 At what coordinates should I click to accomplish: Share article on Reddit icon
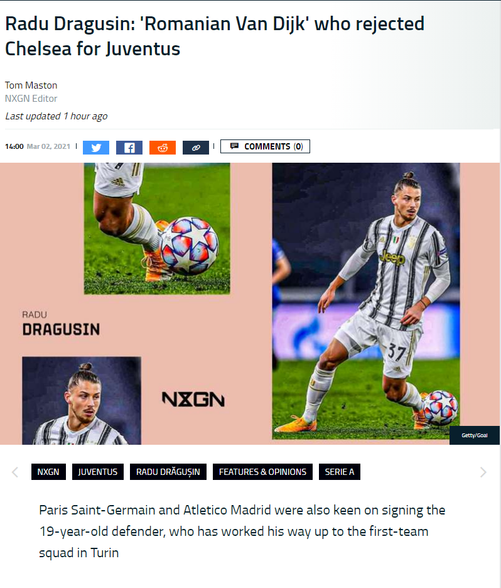point(163,148)
